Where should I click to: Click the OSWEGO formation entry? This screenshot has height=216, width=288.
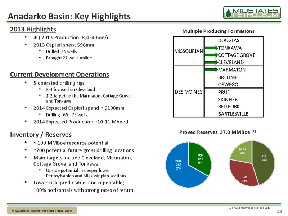[x=228, y=85]
